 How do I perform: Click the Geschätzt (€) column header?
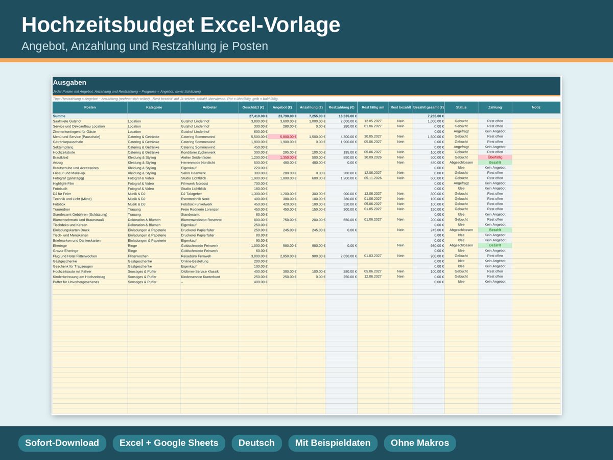253,107
